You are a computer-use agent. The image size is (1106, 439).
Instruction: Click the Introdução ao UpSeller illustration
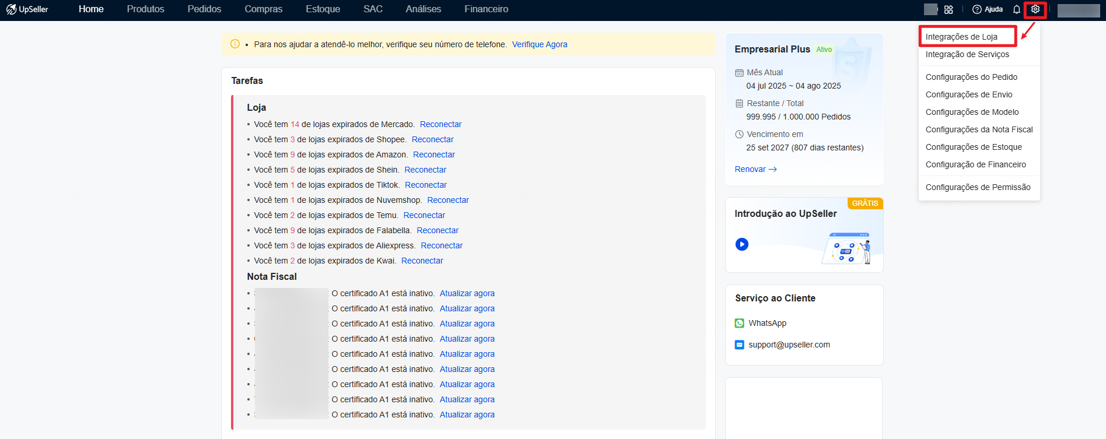point(846,248)
